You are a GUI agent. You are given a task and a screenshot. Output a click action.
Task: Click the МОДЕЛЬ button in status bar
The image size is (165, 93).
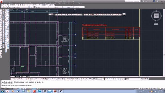pyautogui.click(x=136, y=89)
